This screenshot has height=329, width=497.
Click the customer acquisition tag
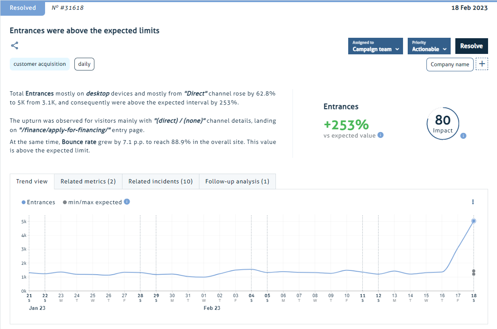tap(40, 64)
